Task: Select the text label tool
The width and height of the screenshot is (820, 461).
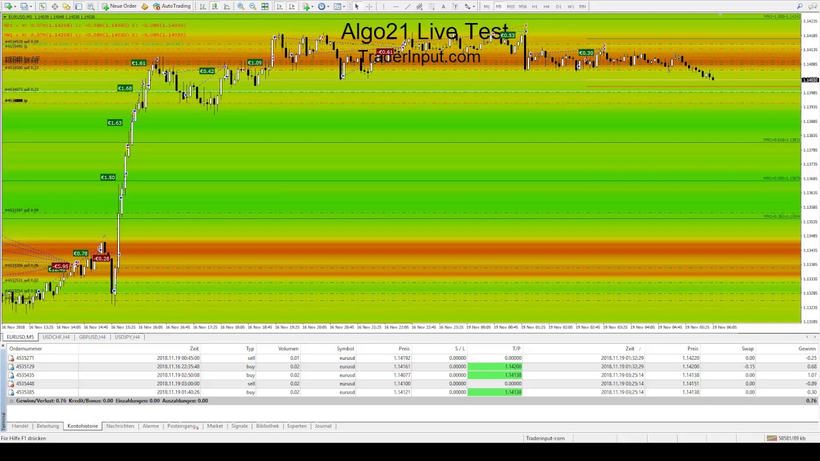Action: pos(455,6)
